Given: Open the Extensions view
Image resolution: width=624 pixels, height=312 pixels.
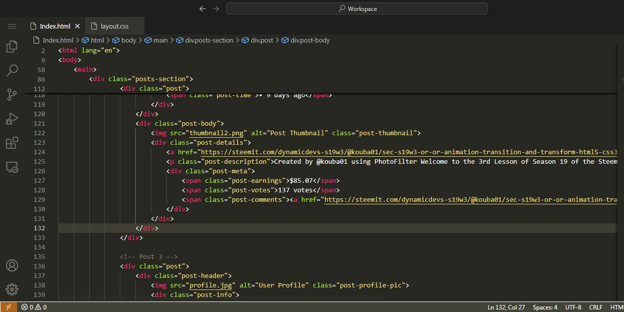Looking at the screenshot, I should tap(12, 143).
